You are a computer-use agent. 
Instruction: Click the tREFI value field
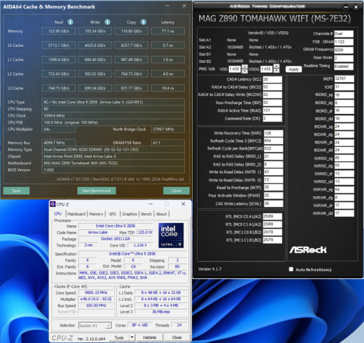tap(345, 79)
